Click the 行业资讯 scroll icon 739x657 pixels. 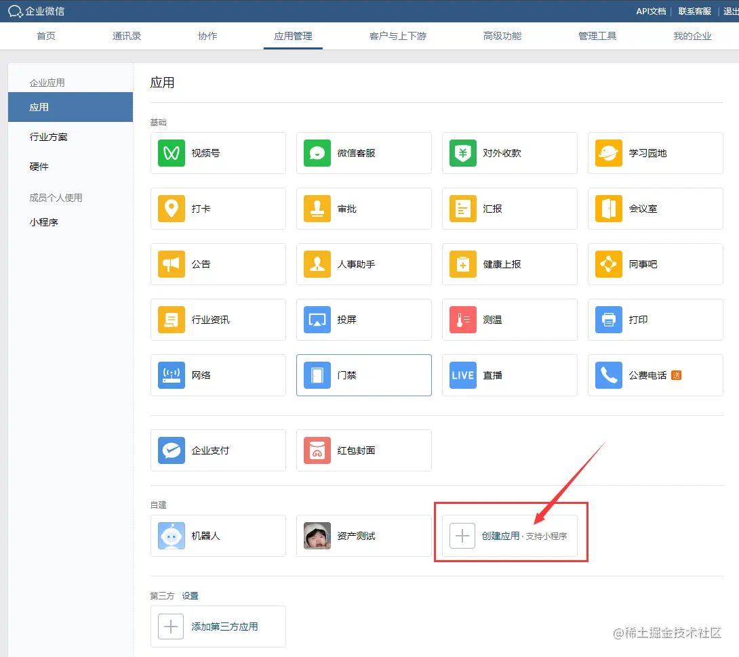click(171, 320)
